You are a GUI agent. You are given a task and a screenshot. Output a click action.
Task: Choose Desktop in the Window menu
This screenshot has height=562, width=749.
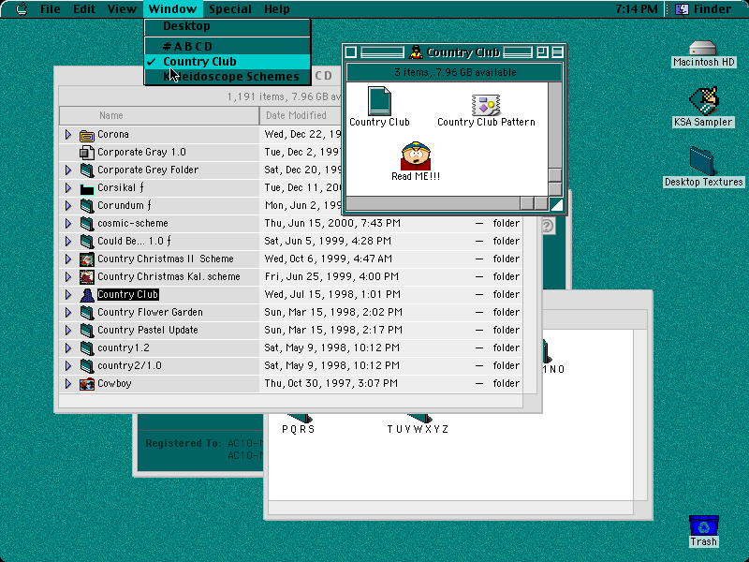(x=228, y=26)
